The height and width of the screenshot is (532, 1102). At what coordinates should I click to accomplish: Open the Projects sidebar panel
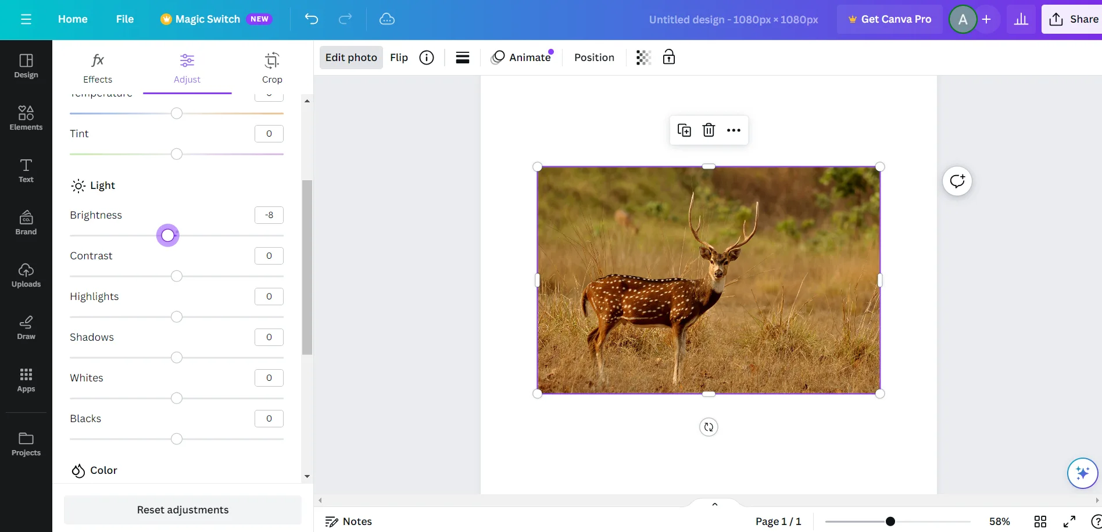click(x=26, y=444)
